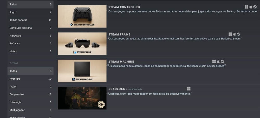Screen dimensions: 260x118
Task: Click the Apple icon on the Steam Controller row
Action: point(251,7)
